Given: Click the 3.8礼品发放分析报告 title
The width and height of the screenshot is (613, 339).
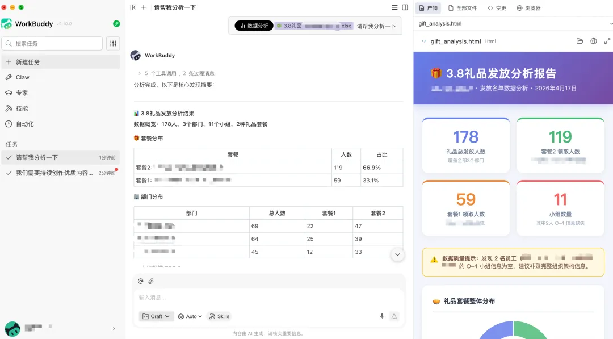Looking at the screenshot, I should tap(493, 73).
